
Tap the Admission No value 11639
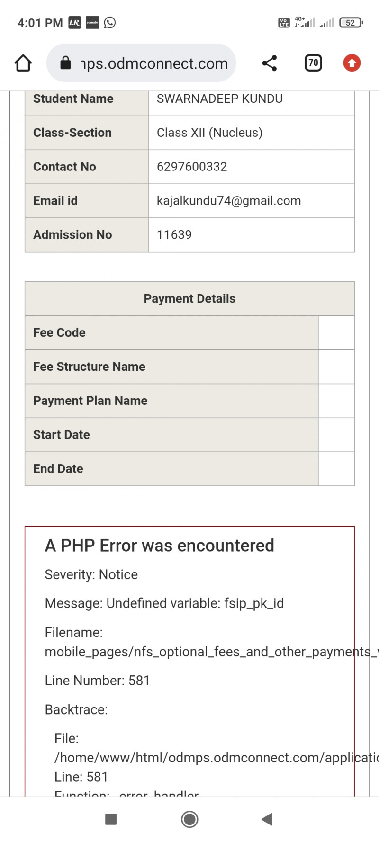pos(174,235)
